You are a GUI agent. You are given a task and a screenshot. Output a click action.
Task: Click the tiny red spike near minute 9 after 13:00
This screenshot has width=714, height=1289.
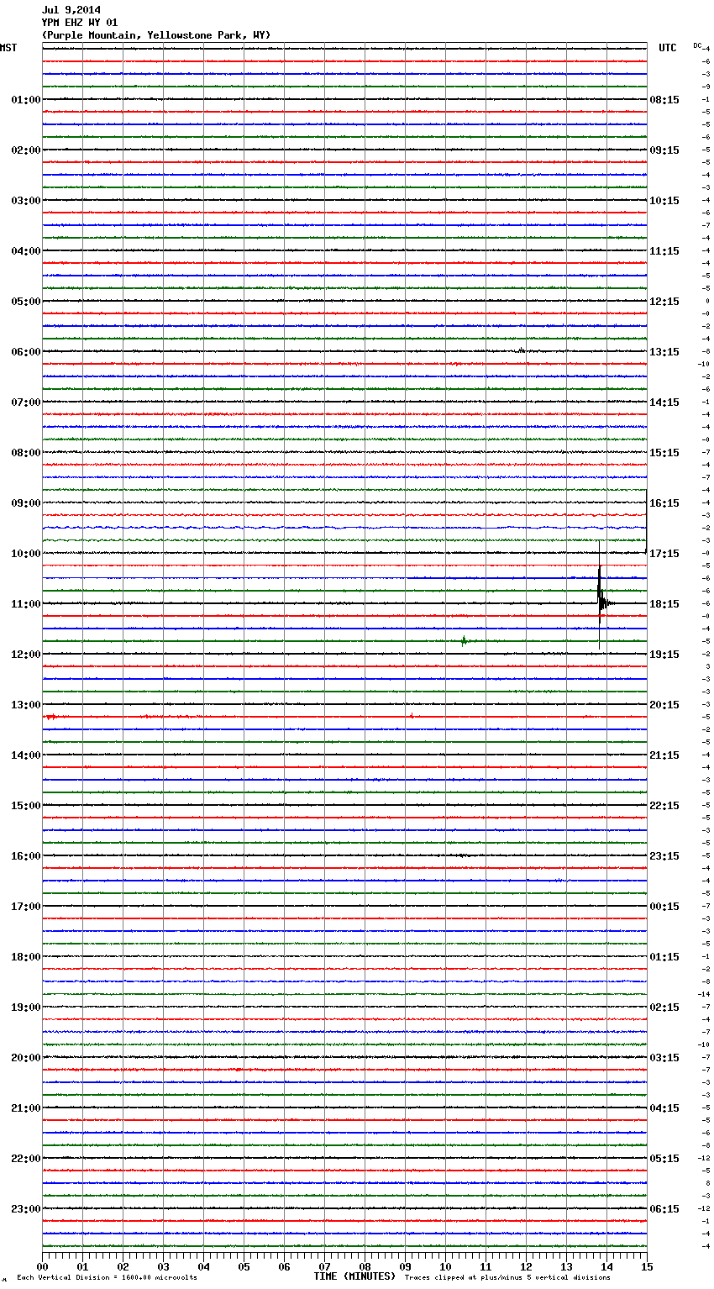tap(412, 716)
